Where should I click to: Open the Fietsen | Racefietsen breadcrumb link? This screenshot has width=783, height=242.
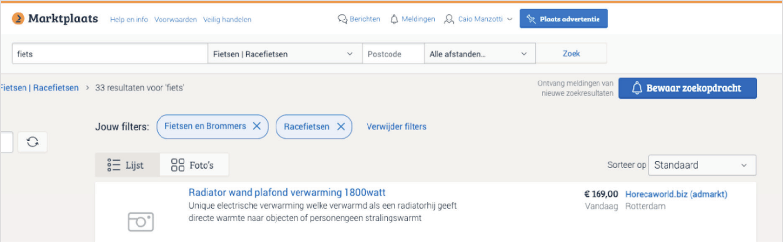point(39,88)
